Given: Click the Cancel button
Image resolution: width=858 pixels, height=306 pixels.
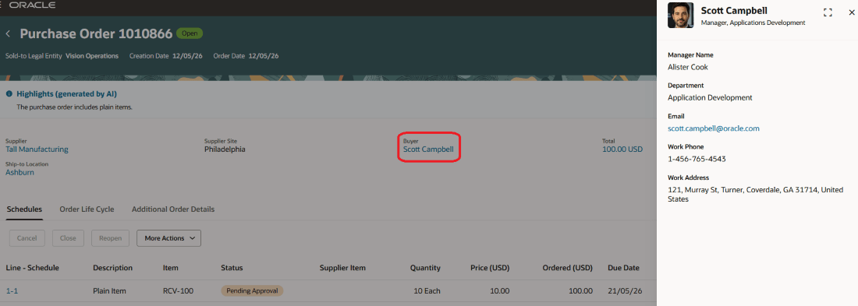Looking at the screenshot, I should point(27,238).
